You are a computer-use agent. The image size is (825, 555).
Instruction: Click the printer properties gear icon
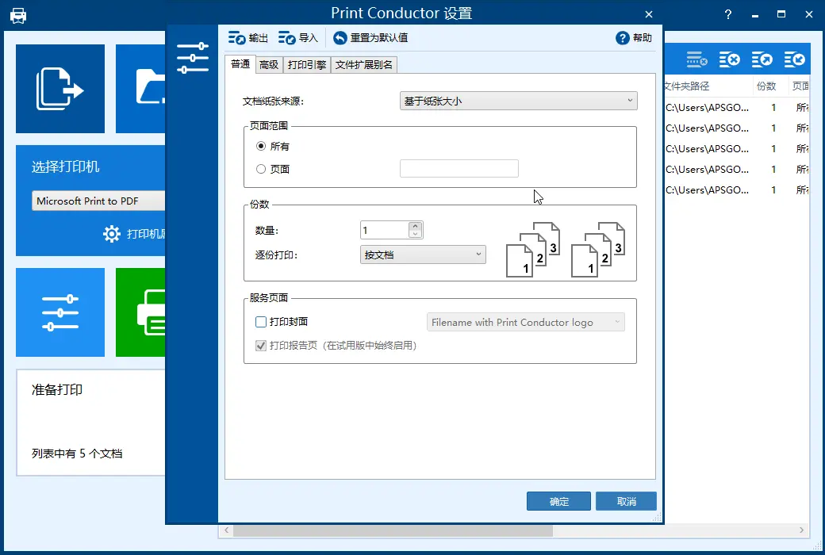pyautogui.click(x=112, y=234)
